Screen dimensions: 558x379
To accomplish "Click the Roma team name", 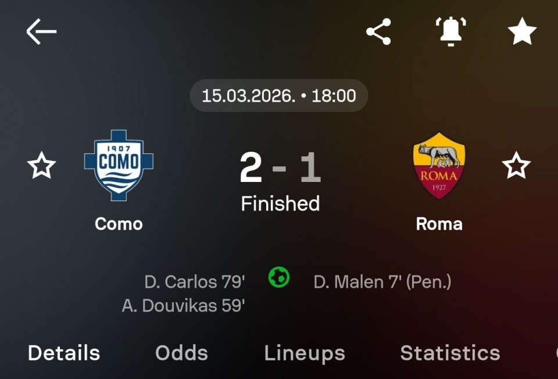I will pos(439,224).
